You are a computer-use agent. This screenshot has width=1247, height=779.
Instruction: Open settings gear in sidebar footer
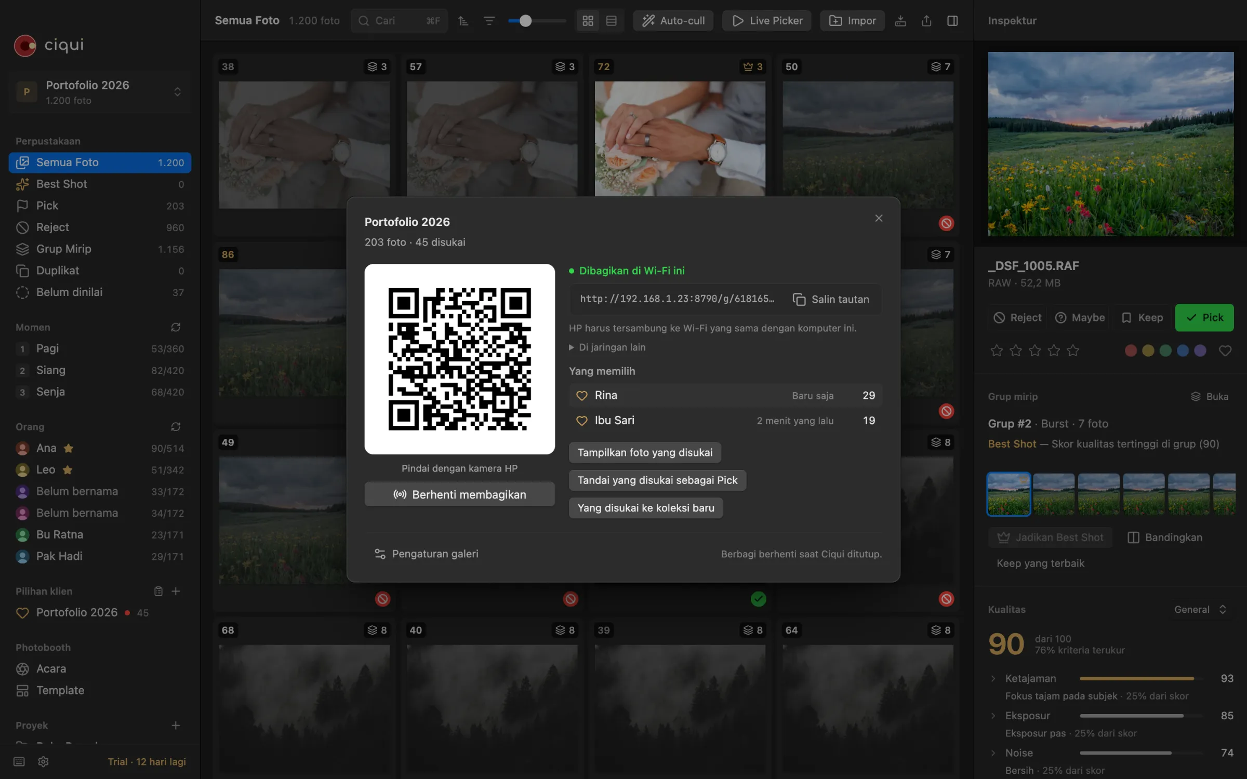(x=43, y=761)
